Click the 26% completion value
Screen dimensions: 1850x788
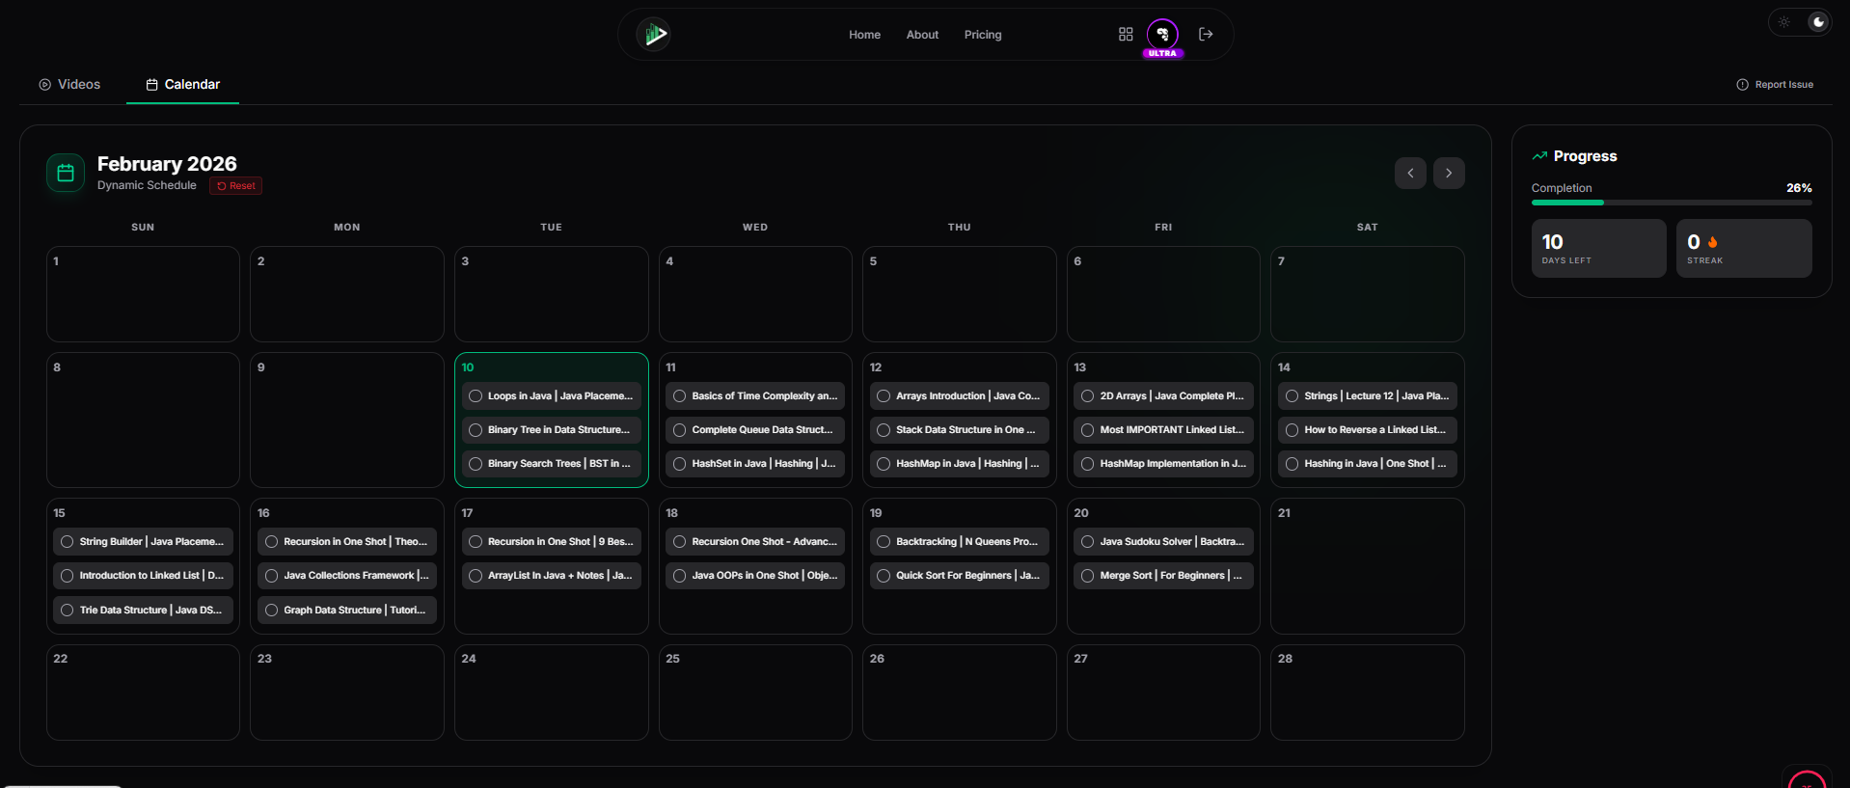(x=1799, y=188)
